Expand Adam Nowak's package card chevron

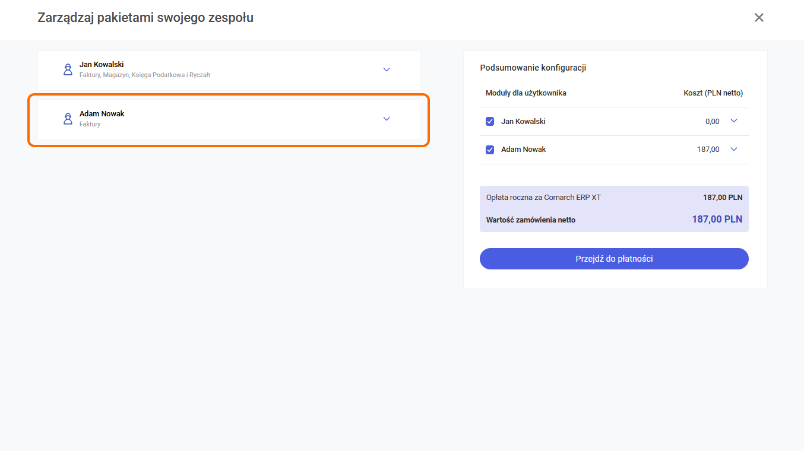(x=387, y=119)
